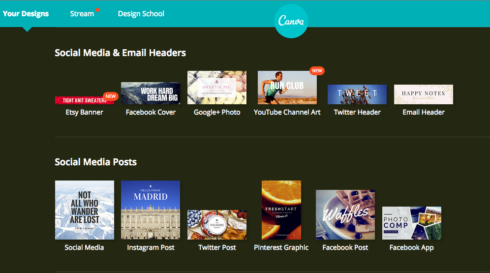490x273 pixels.
Task: Click the Twitter Post label
Action: (x=217, y=247)
